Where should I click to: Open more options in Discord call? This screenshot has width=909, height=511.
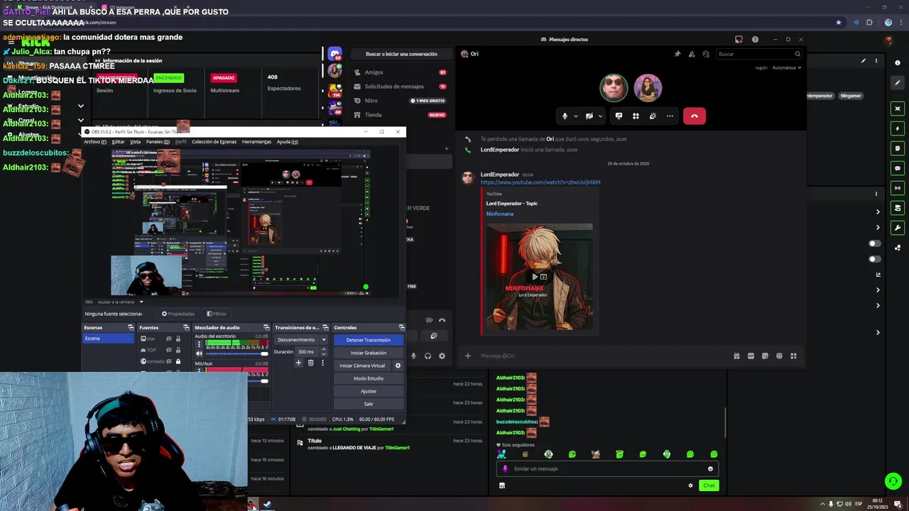[x=670, y=116]
